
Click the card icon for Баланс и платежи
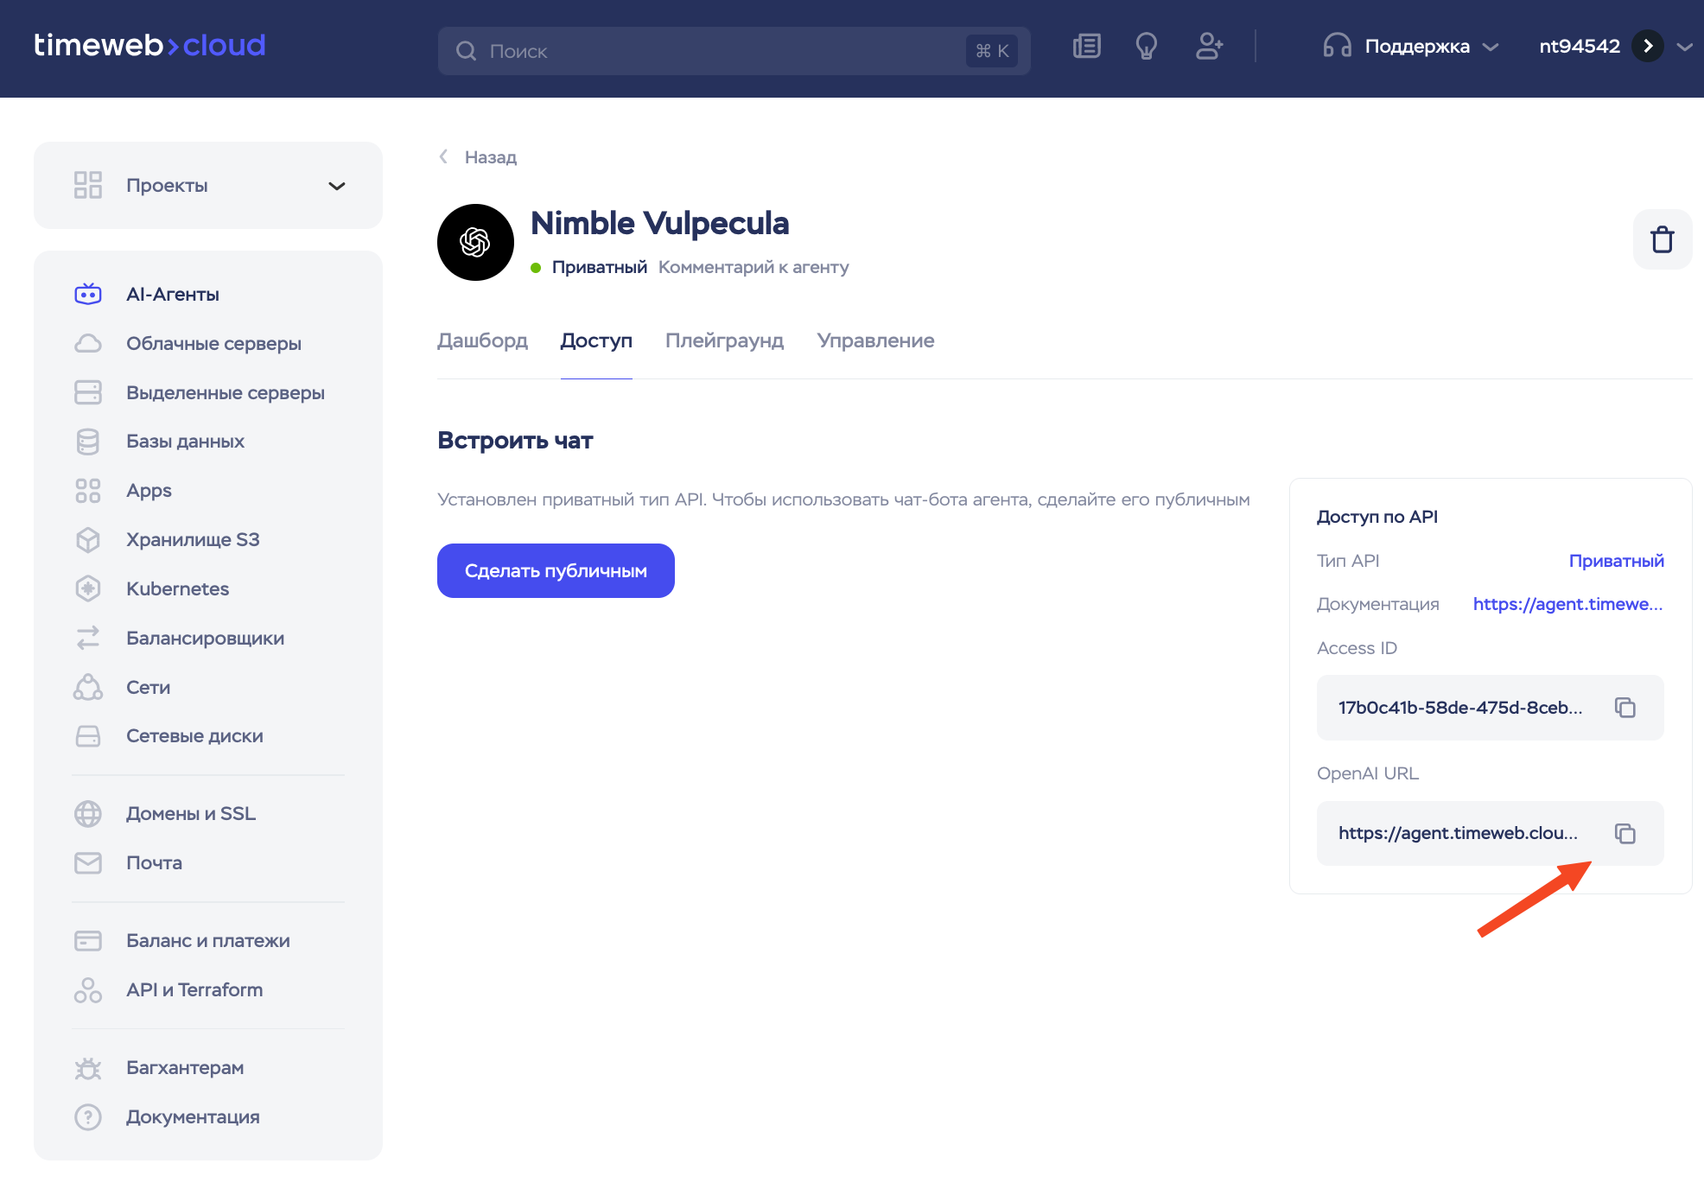[x=88, y=941]
